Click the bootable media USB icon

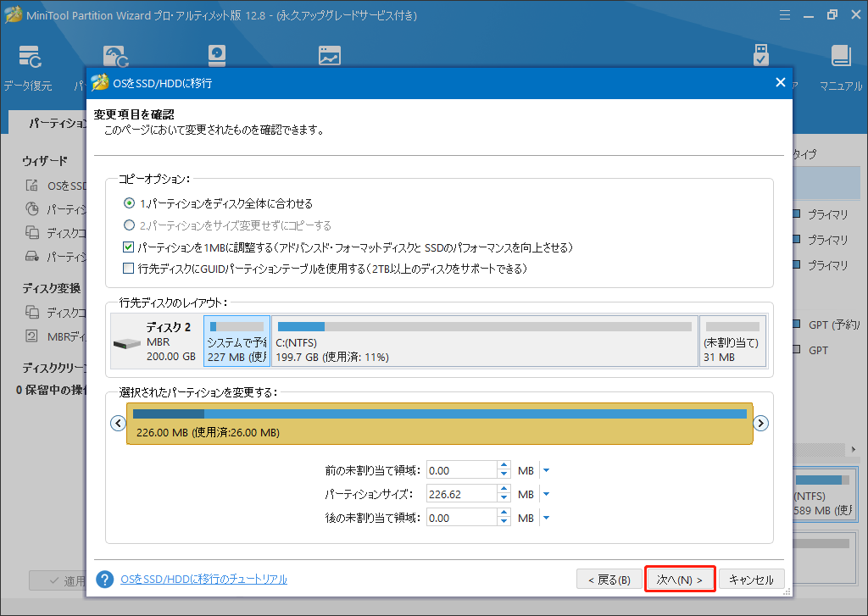click(x=761, y=57)
